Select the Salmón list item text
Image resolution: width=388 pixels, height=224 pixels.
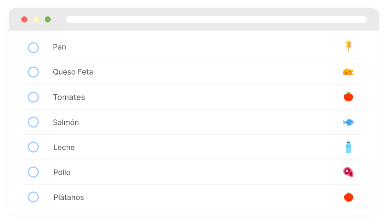click(66, 122)
